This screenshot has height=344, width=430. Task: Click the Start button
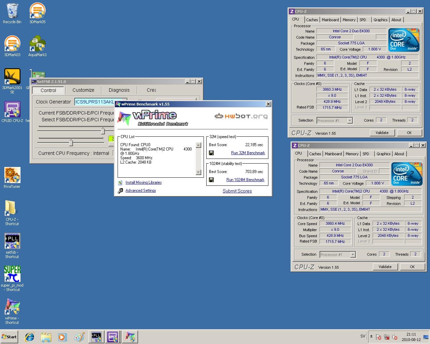[9, 337]
